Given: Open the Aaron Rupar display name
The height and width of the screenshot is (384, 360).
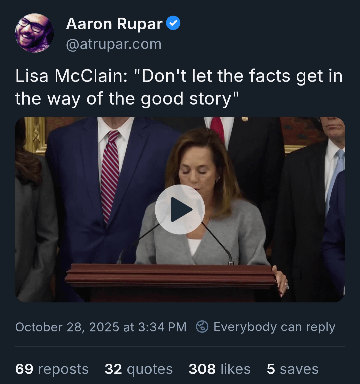Looking at the screenshot, I should point(114,24).
